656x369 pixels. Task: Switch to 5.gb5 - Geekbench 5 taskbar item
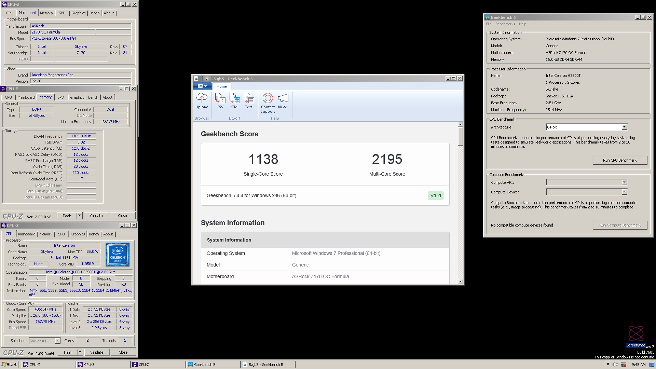point(268,365)
